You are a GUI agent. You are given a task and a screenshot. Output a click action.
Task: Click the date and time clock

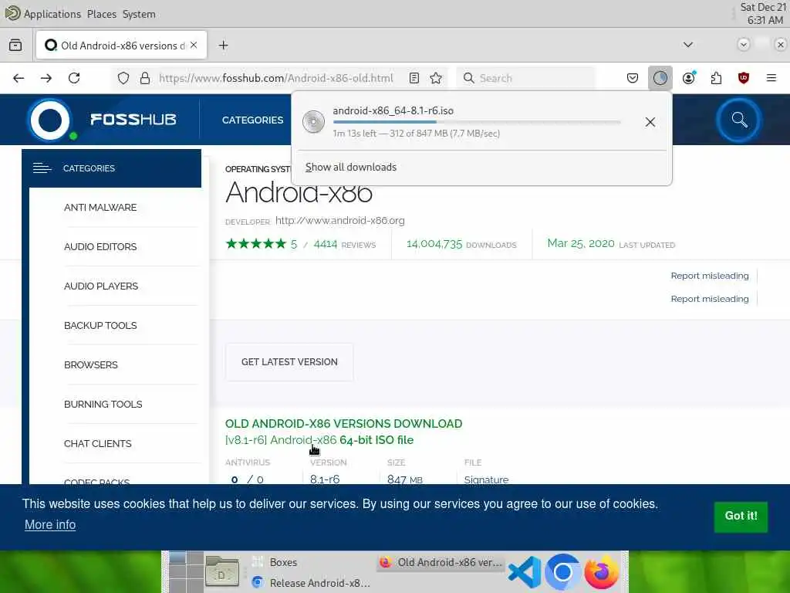(763, 14)
